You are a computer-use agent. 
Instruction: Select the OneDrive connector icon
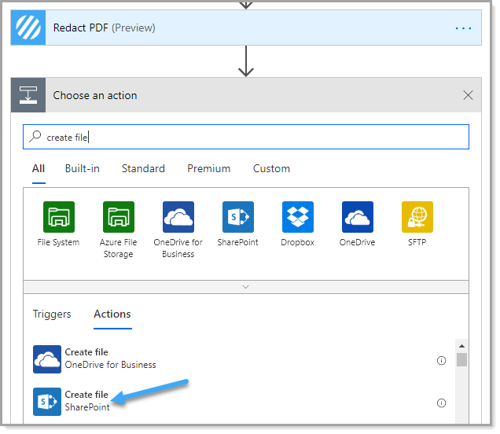click(358, 217)
